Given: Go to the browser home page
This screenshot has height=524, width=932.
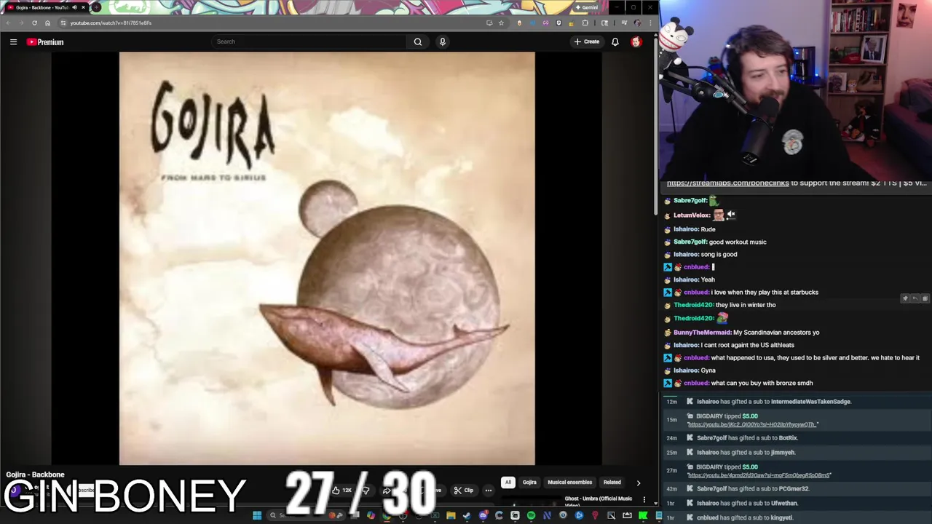Looking at the screenshot, I should coord(47,23).
